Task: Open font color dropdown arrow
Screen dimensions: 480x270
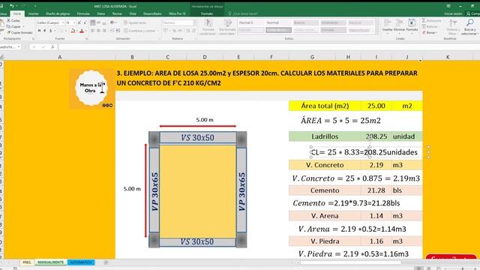Action: point(85,31)
